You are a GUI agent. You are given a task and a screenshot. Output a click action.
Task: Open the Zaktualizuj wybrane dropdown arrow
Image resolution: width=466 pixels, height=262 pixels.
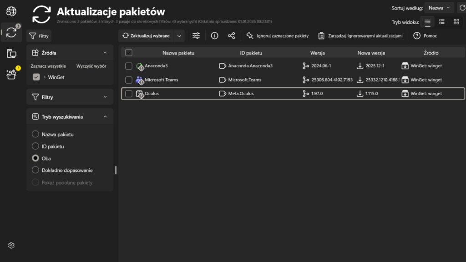180,35
